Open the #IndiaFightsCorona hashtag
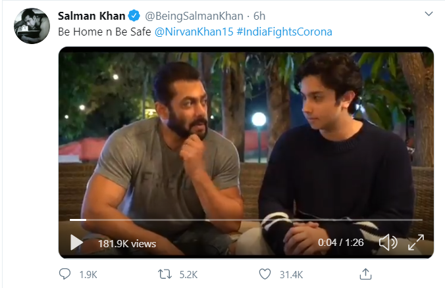 tap(284, 32)
